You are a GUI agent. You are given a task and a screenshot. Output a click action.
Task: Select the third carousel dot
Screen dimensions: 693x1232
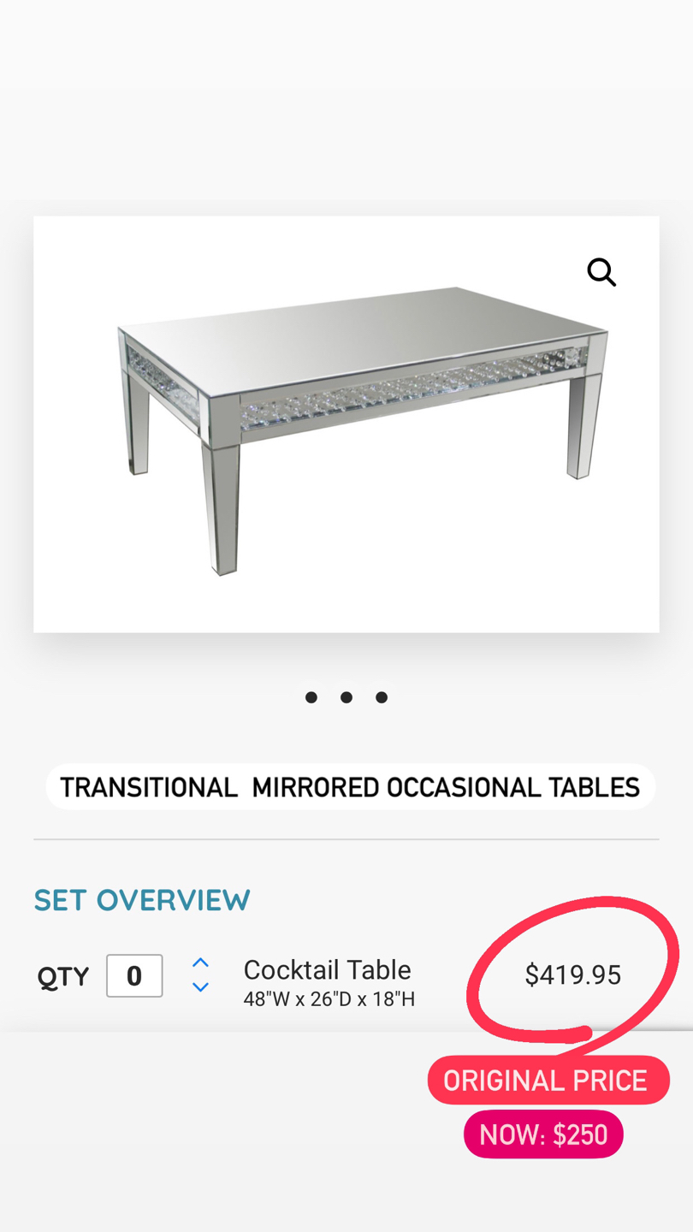(x=381, y=696)
